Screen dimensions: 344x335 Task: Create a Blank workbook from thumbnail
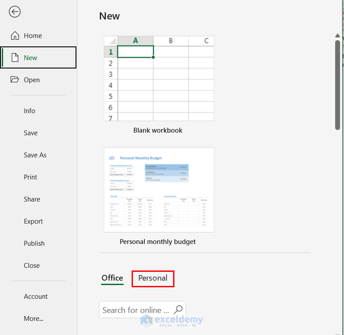(x=159, y=79)
